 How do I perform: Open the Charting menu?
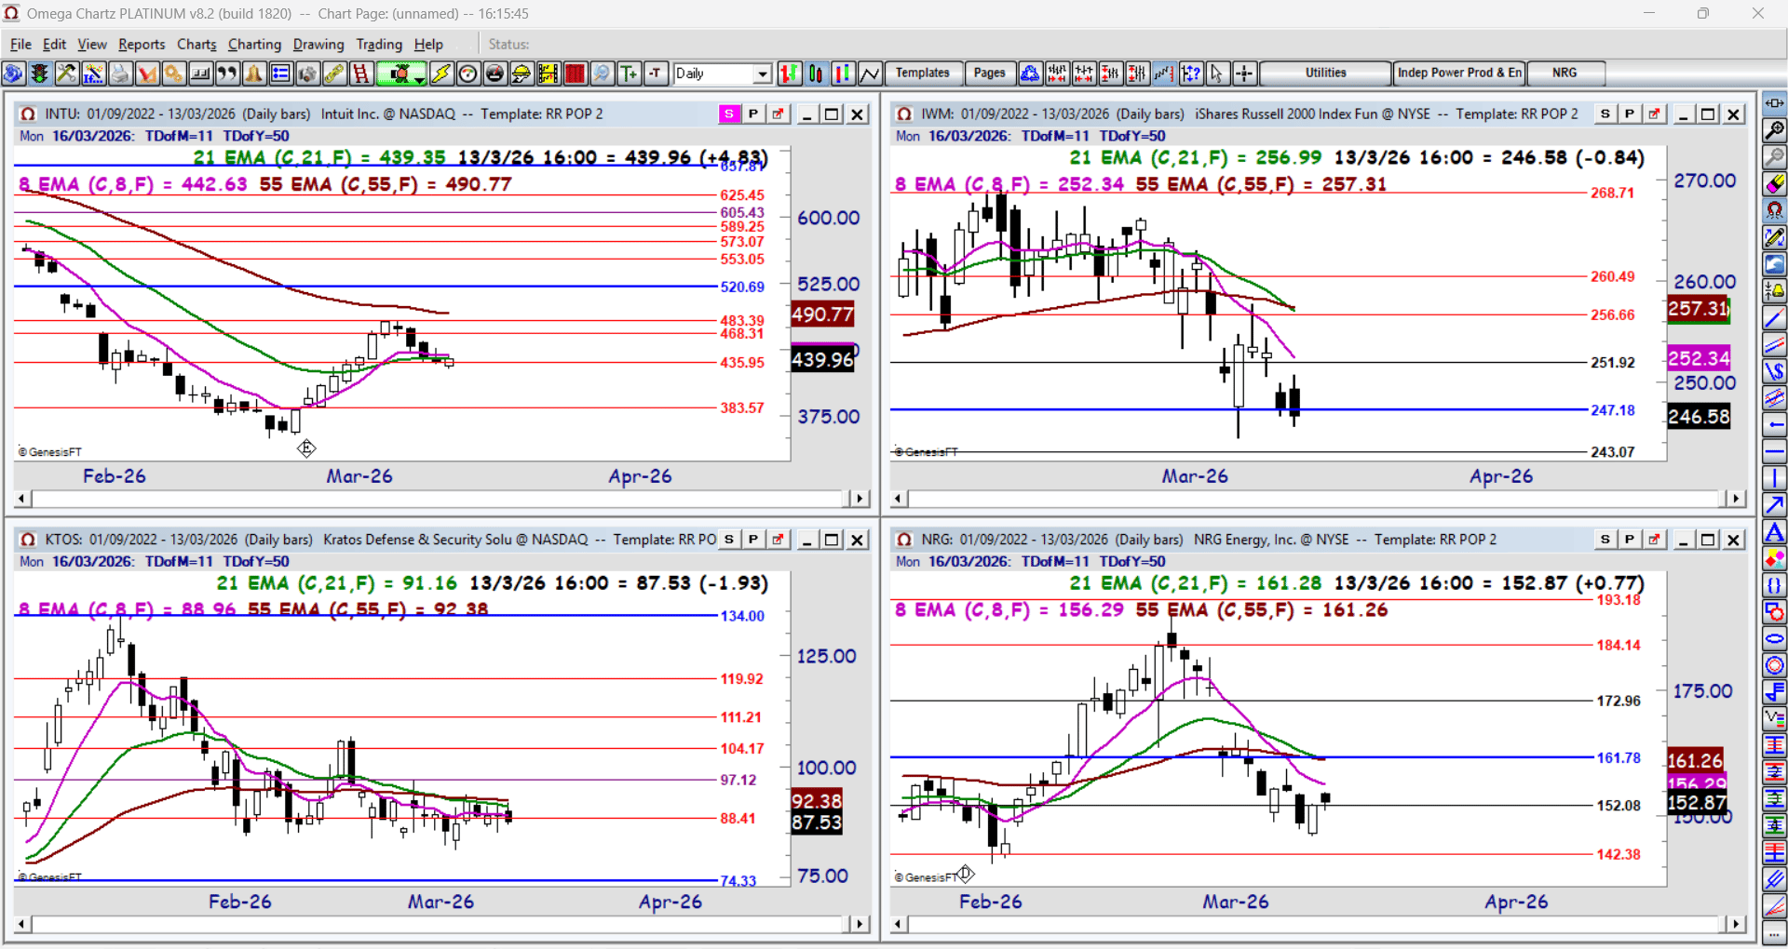click(254, 45)
